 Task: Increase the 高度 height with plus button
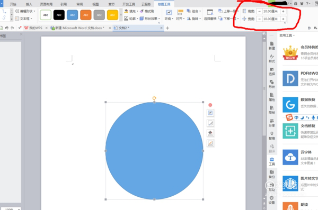[x=283, y=11]
